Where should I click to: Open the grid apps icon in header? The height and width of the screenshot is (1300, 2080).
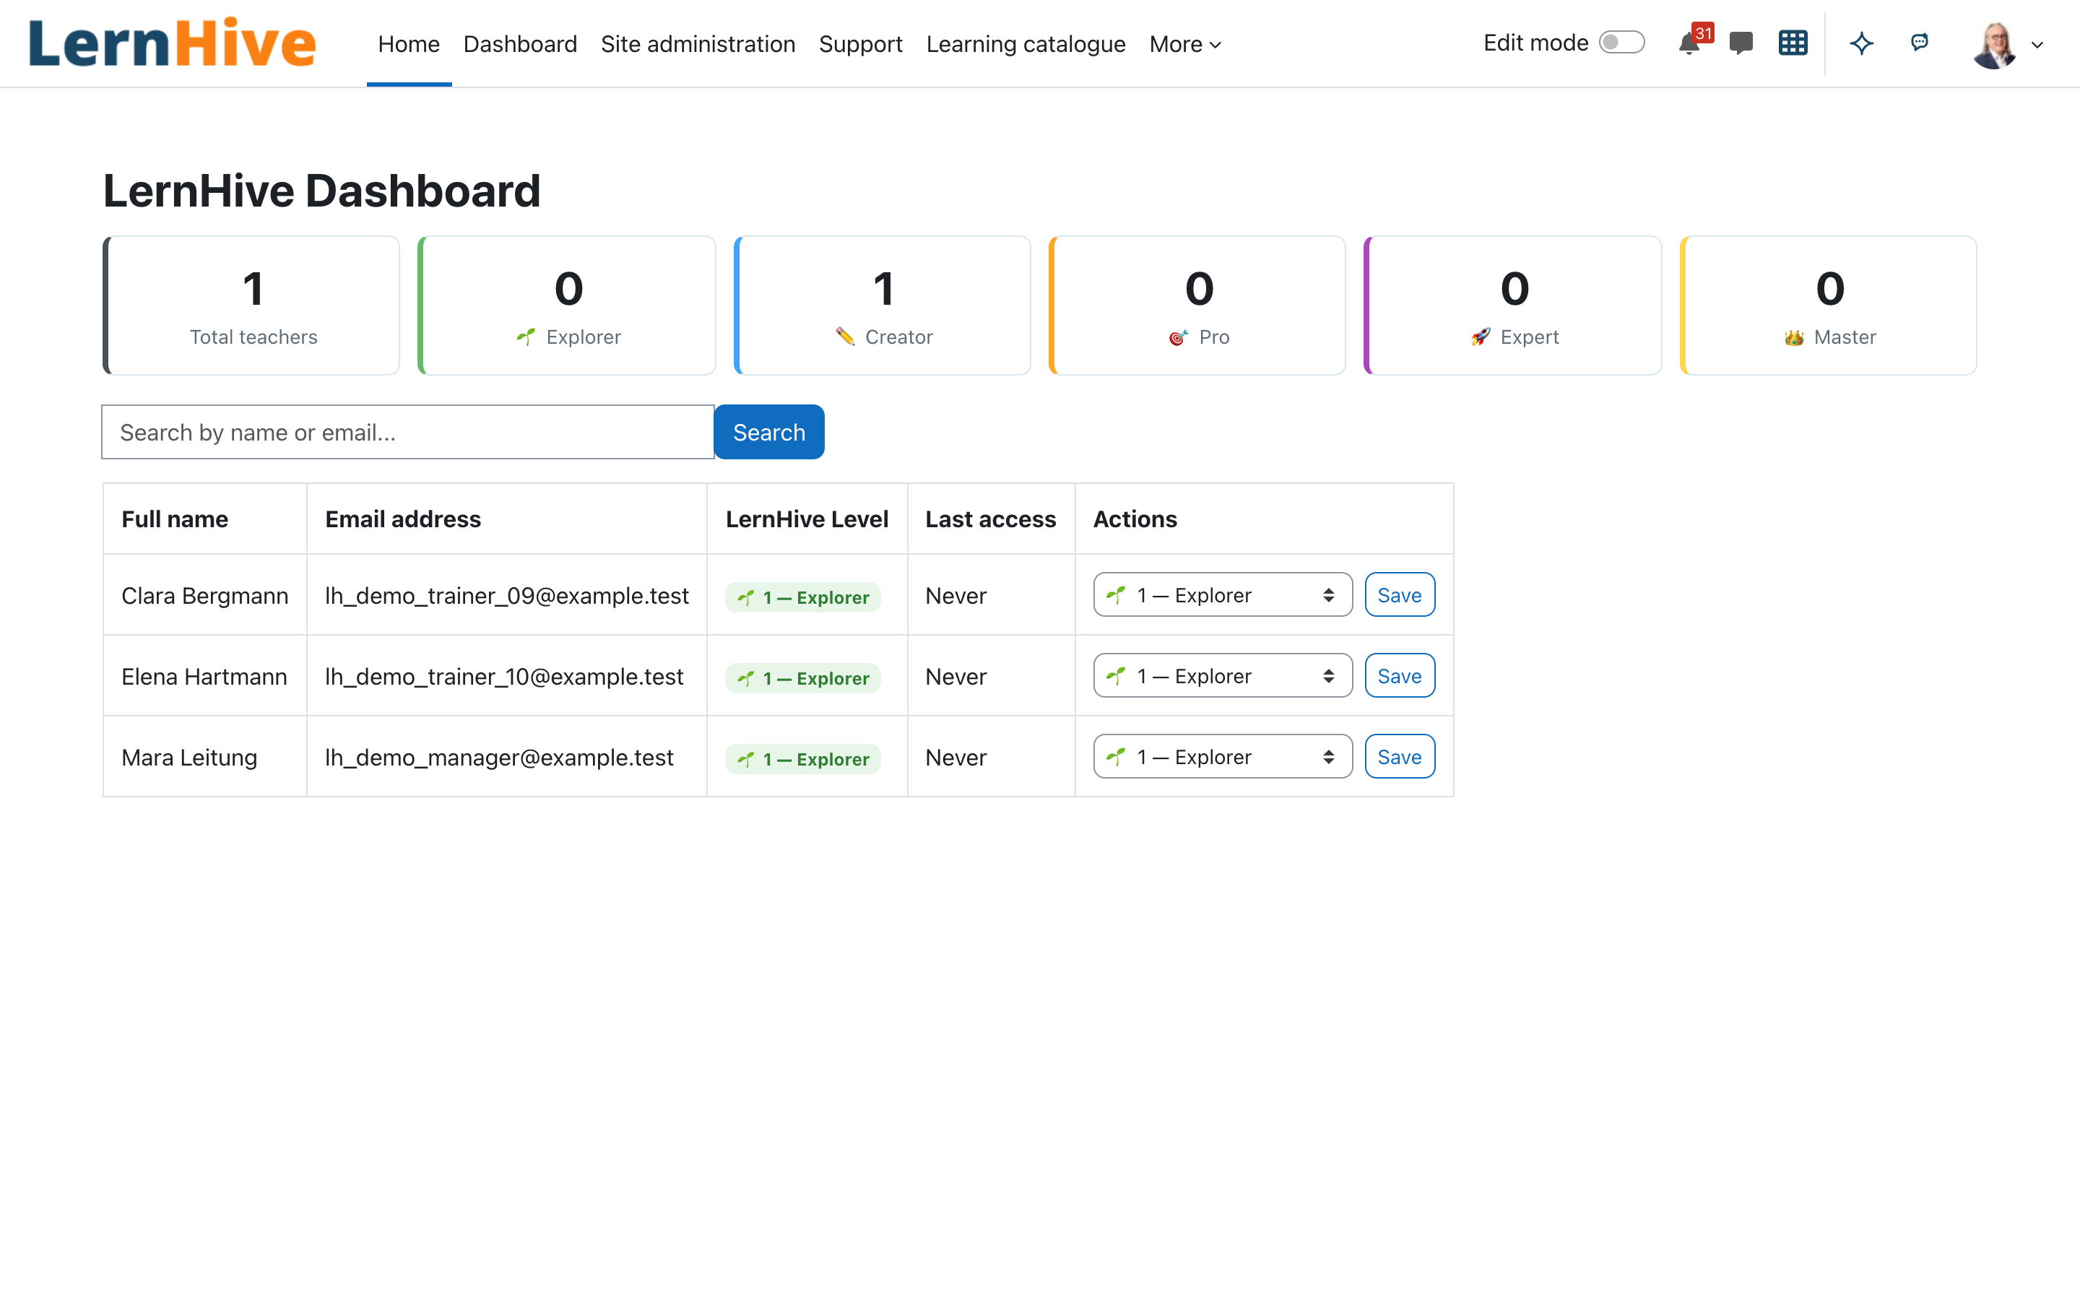click(x=1793, y=44)
